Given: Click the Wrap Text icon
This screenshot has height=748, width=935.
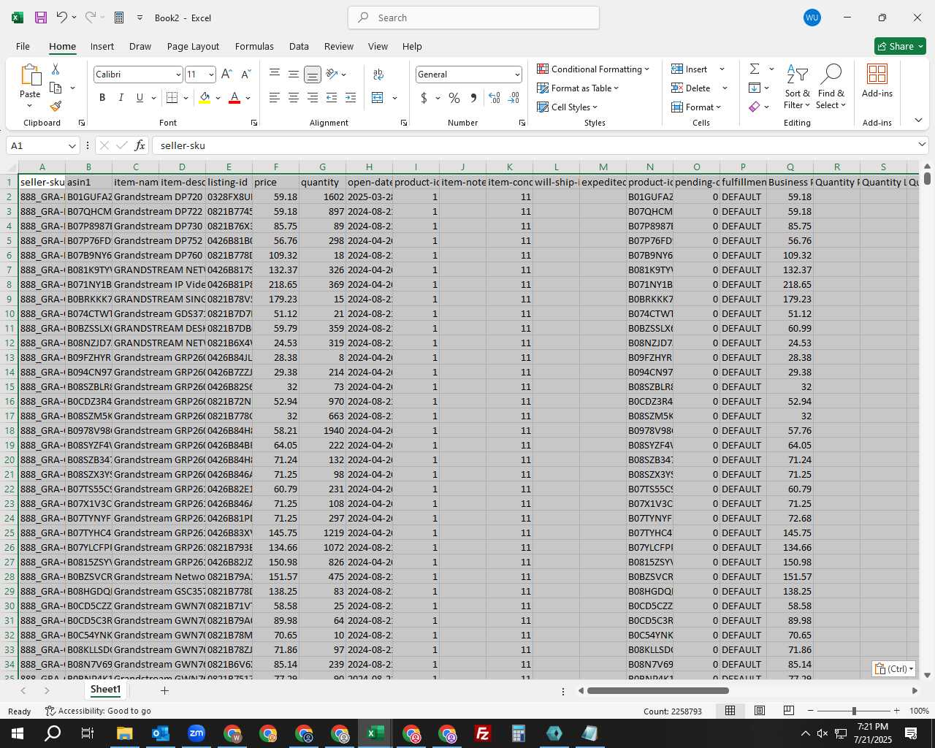Looking at the screenshot, I should [x=378, y=75].
